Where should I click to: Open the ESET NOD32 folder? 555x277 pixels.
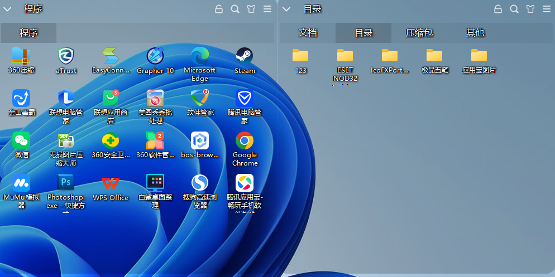click(x=345, y=56)
